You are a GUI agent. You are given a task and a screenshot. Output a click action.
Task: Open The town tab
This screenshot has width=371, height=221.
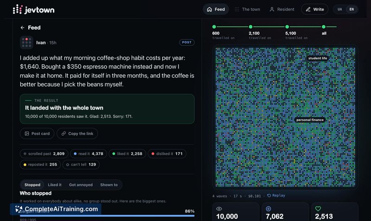(x=247, y=9)
